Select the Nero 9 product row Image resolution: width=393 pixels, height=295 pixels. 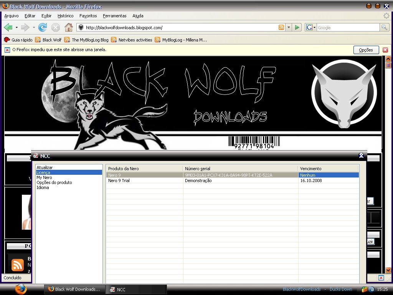[x=232, y=175]
